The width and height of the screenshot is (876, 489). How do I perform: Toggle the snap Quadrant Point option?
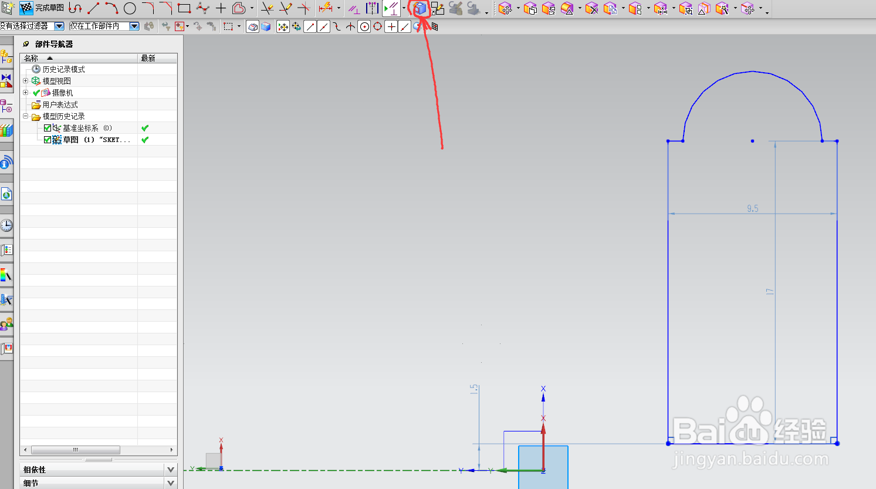click(377, 26)
